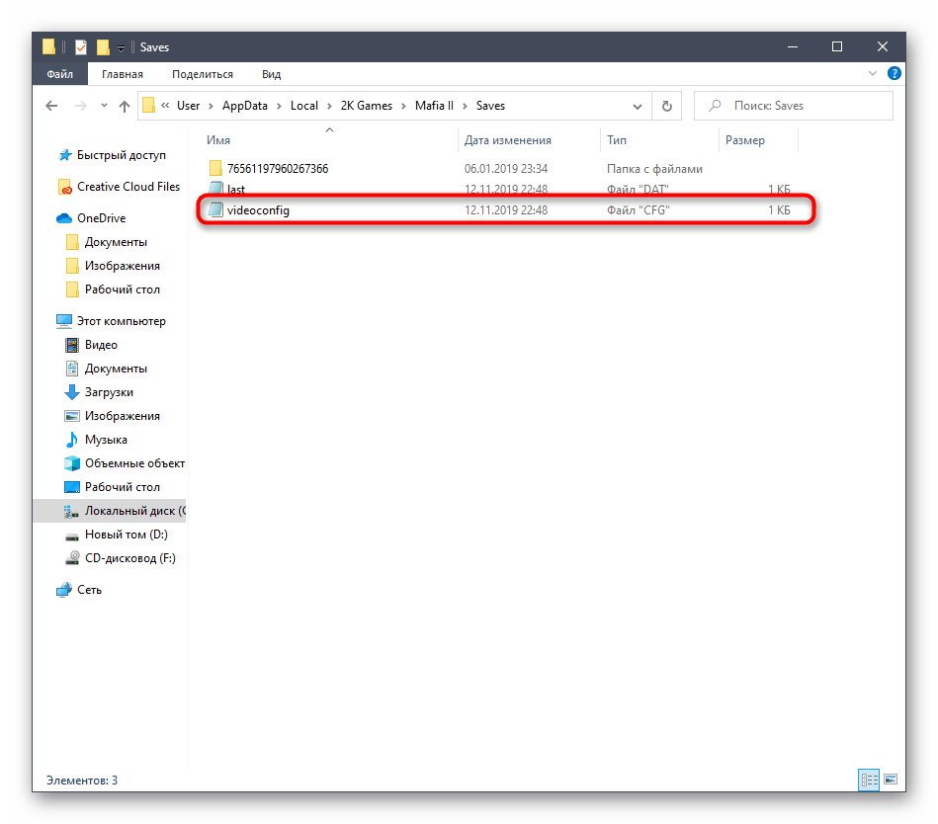Open recent locations dropdown arrow

[102, 106]
